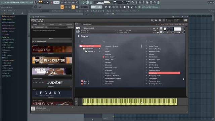The height and width of the screenshot is (121, 215).
Task: Select the Mystic Lake preset
Action: (x=153, y=57)
